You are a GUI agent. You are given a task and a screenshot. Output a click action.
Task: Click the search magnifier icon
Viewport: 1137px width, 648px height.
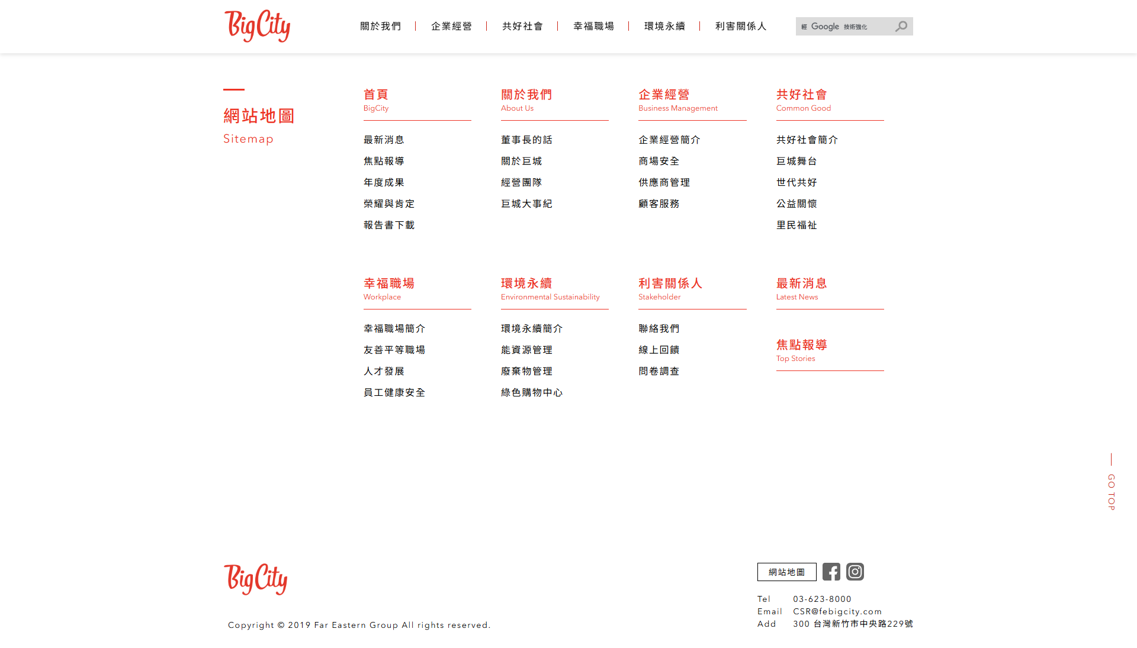(901, 27)
